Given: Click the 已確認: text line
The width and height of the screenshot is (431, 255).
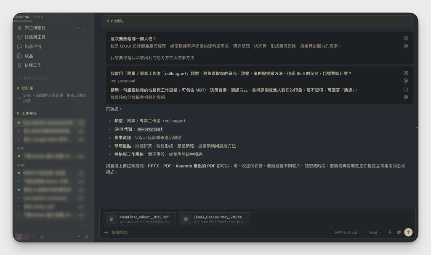Looking at the screenshot, I should tap(114, 109).
